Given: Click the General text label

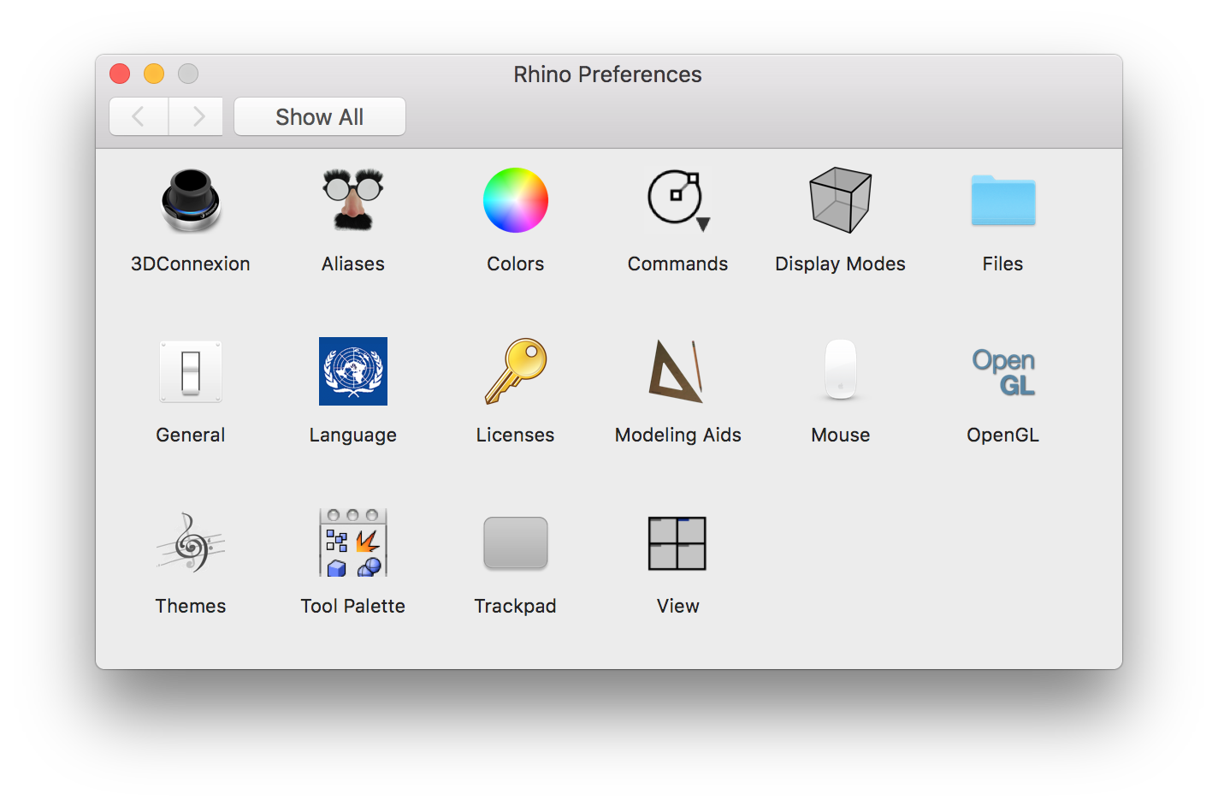Looking at the screenshot, I should 191,435.
